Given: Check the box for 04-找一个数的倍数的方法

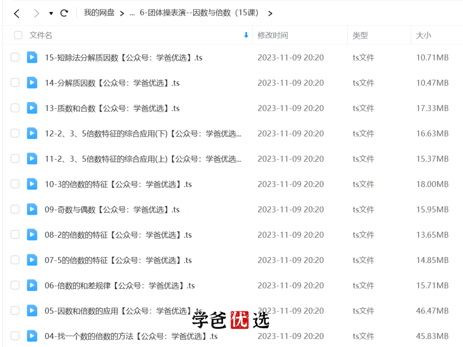Looking at the screenshot, I should tap(15, 336).
